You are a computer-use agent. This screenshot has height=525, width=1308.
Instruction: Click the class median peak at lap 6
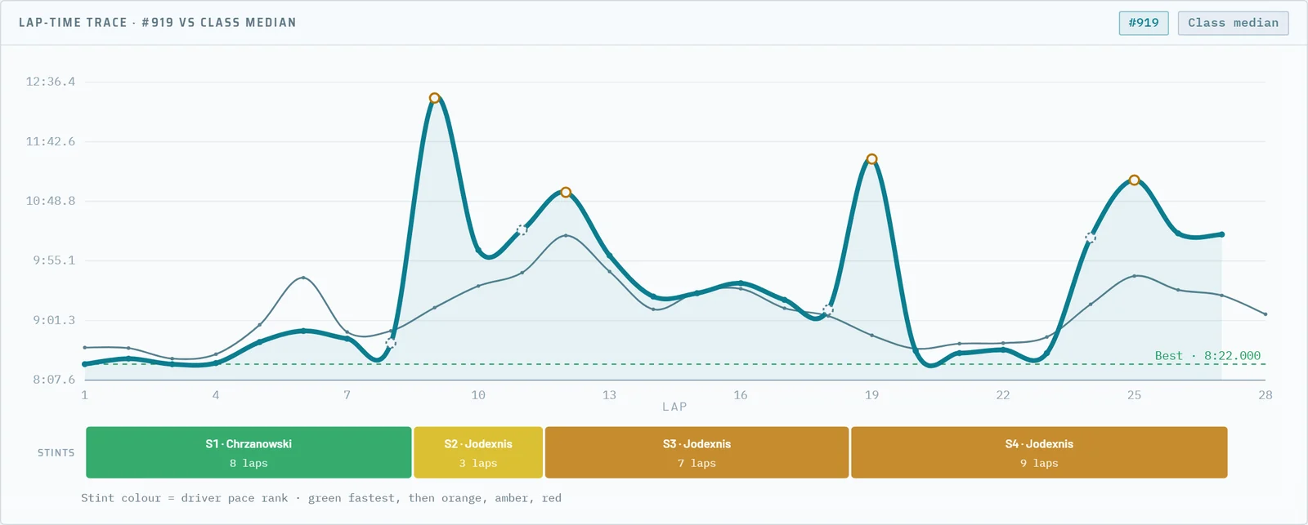click(x=303, y=278)
